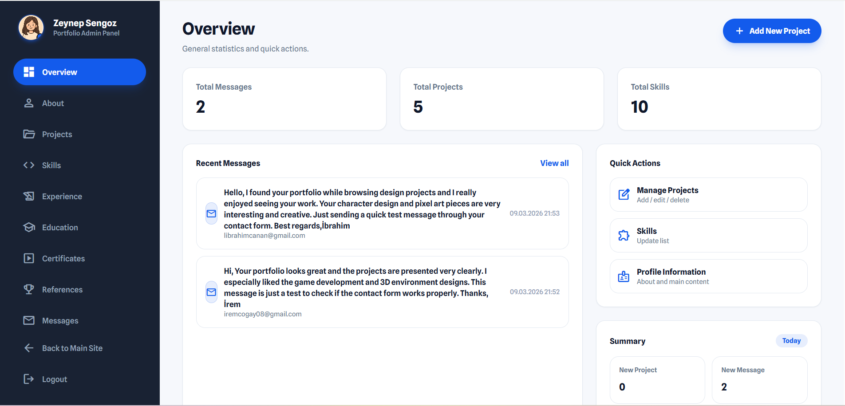Click the Total Skills stat card
This screenshot has width=845, height=406.
[719, 99]
